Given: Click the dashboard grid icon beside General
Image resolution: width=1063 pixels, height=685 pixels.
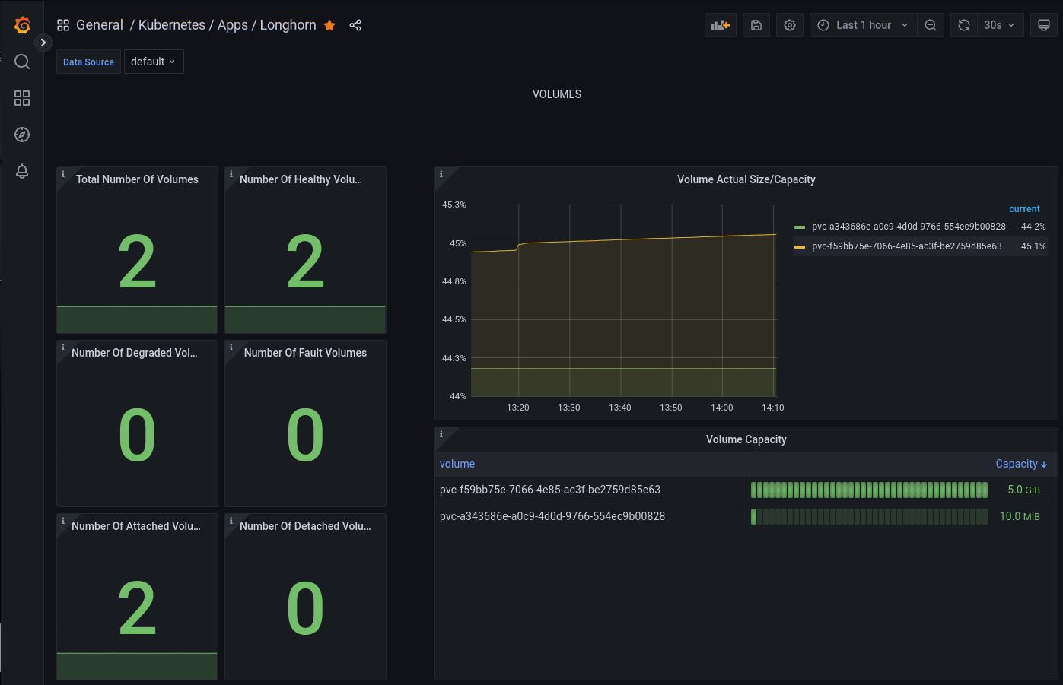Looking at the screenshot, I should (x=63, y=25).
